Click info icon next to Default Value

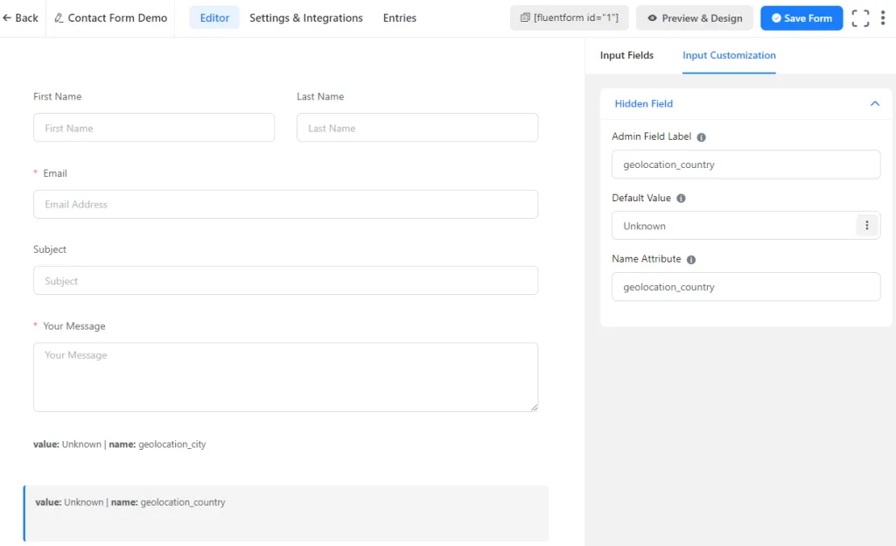(x=681, y=199)
